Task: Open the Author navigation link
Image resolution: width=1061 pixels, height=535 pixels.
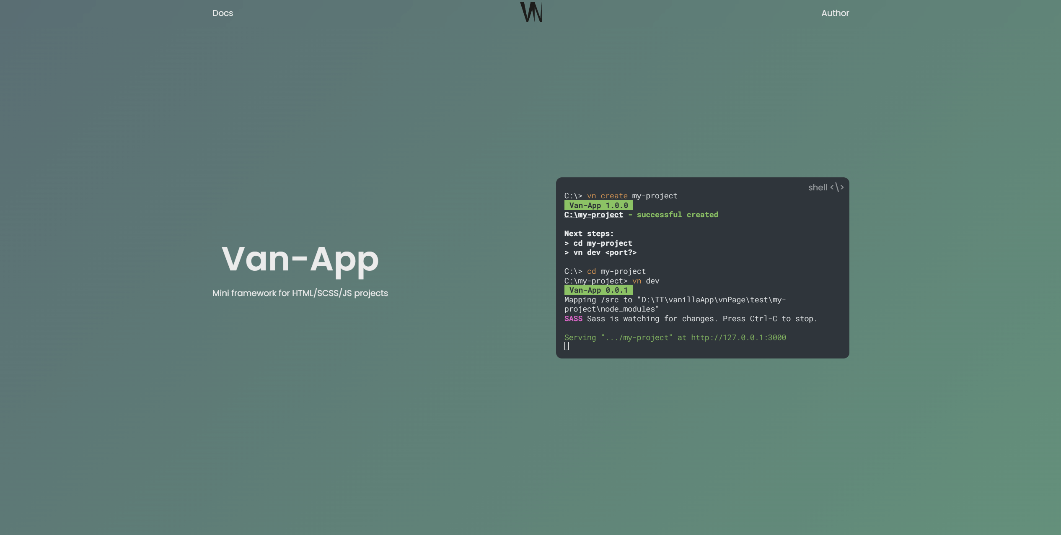Action: point(835,13)
